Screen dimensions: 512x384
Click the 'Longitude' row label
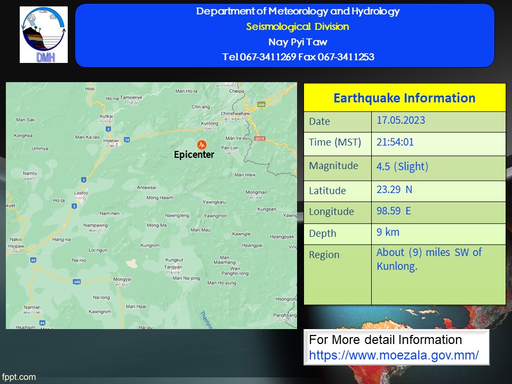coord(331,212)
